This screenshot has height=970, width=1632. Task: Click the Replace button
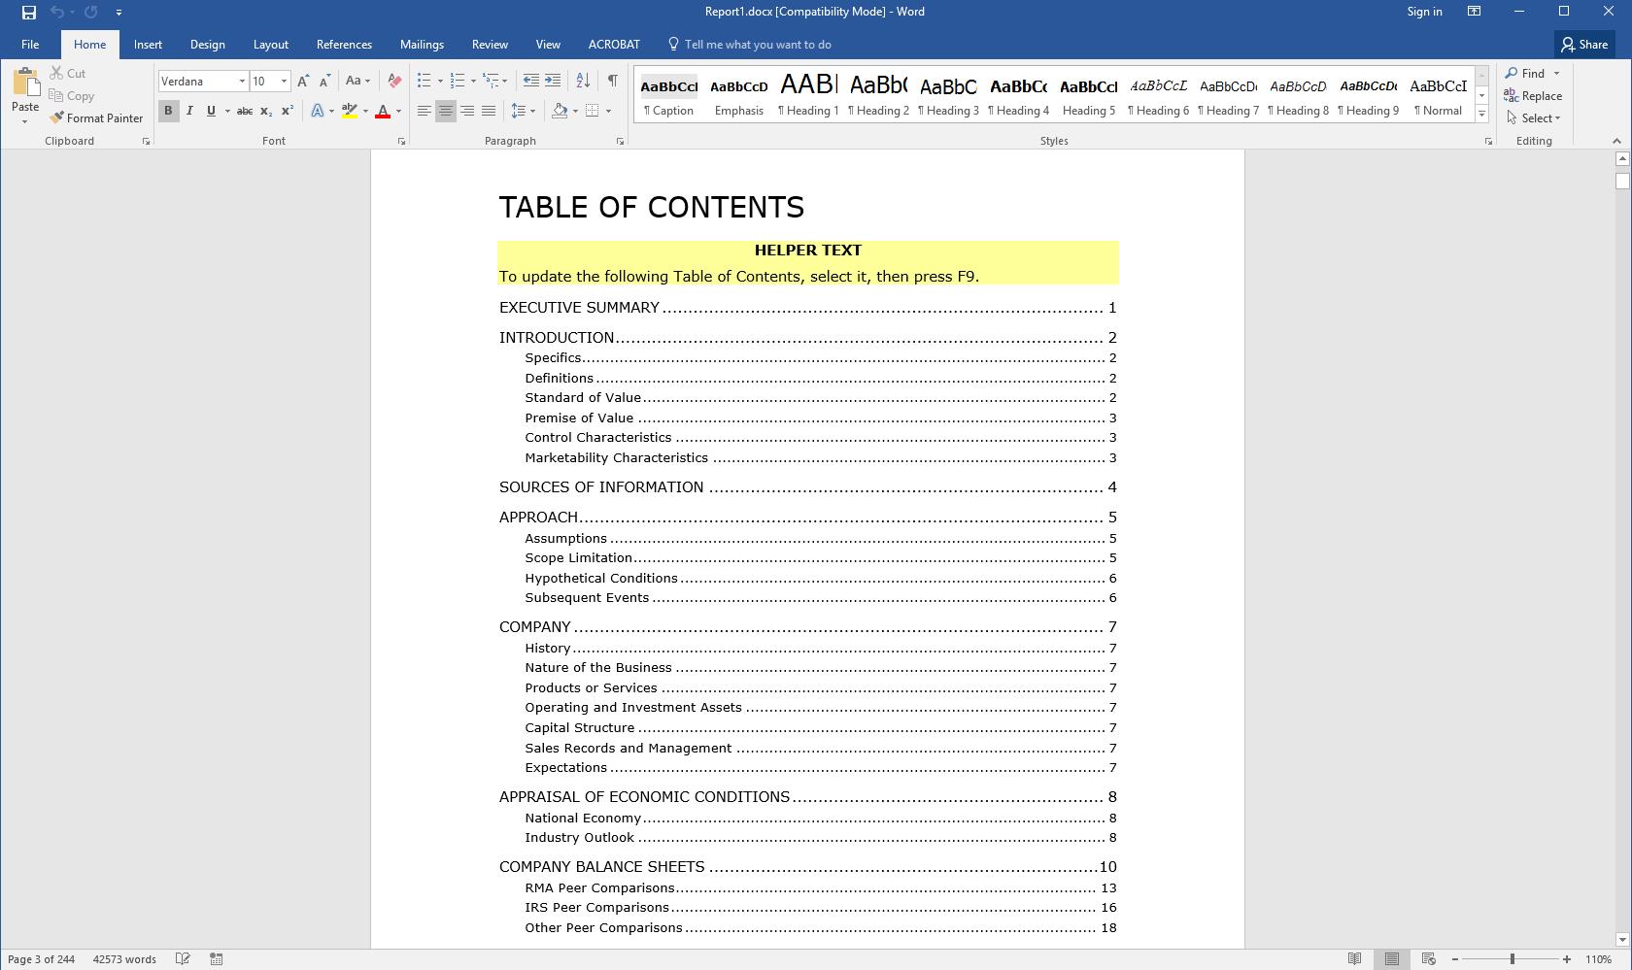coord(1533,95)
